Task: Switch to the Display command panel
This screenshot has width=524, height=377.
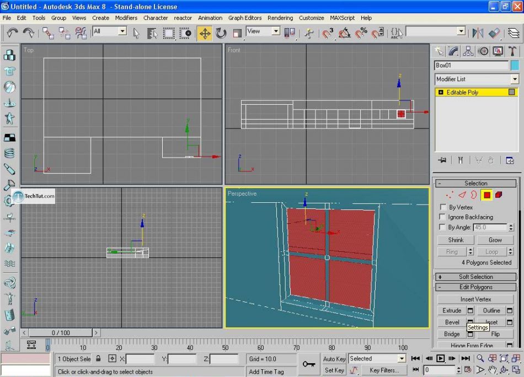Action: (498, 51)
